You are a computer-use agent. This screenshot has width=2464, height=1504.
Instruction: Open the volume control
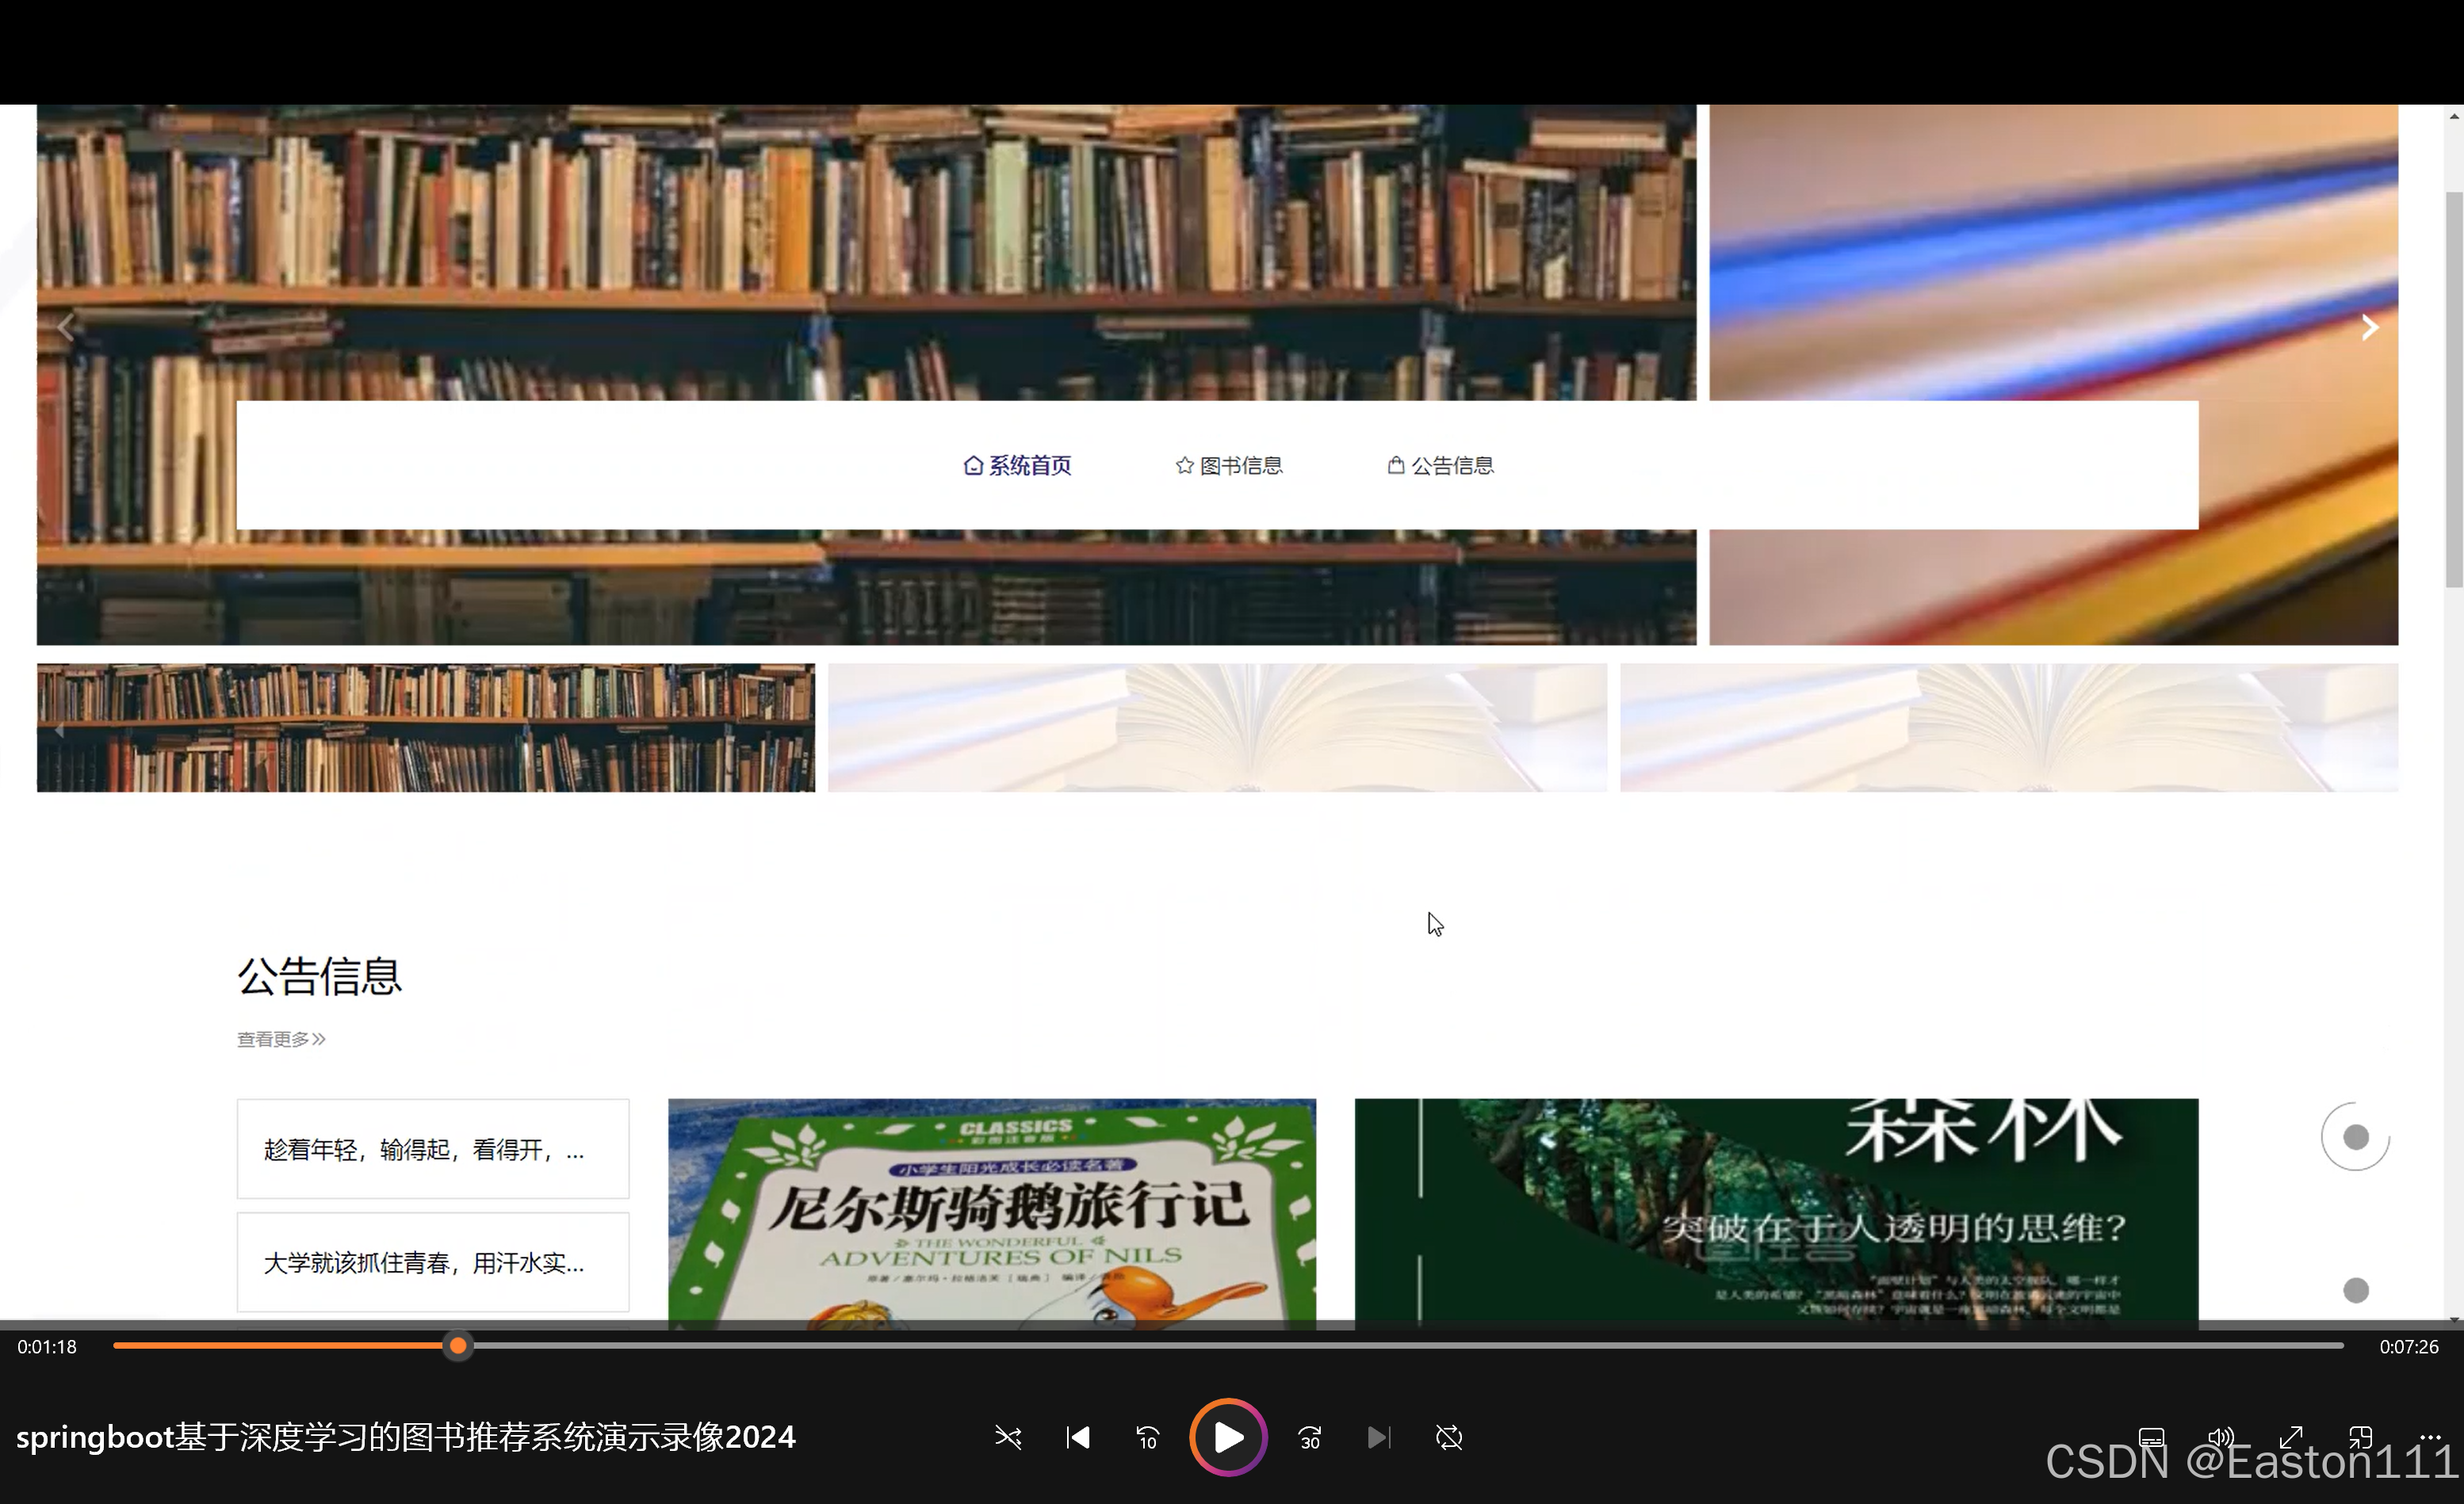coord(2221,1438)
